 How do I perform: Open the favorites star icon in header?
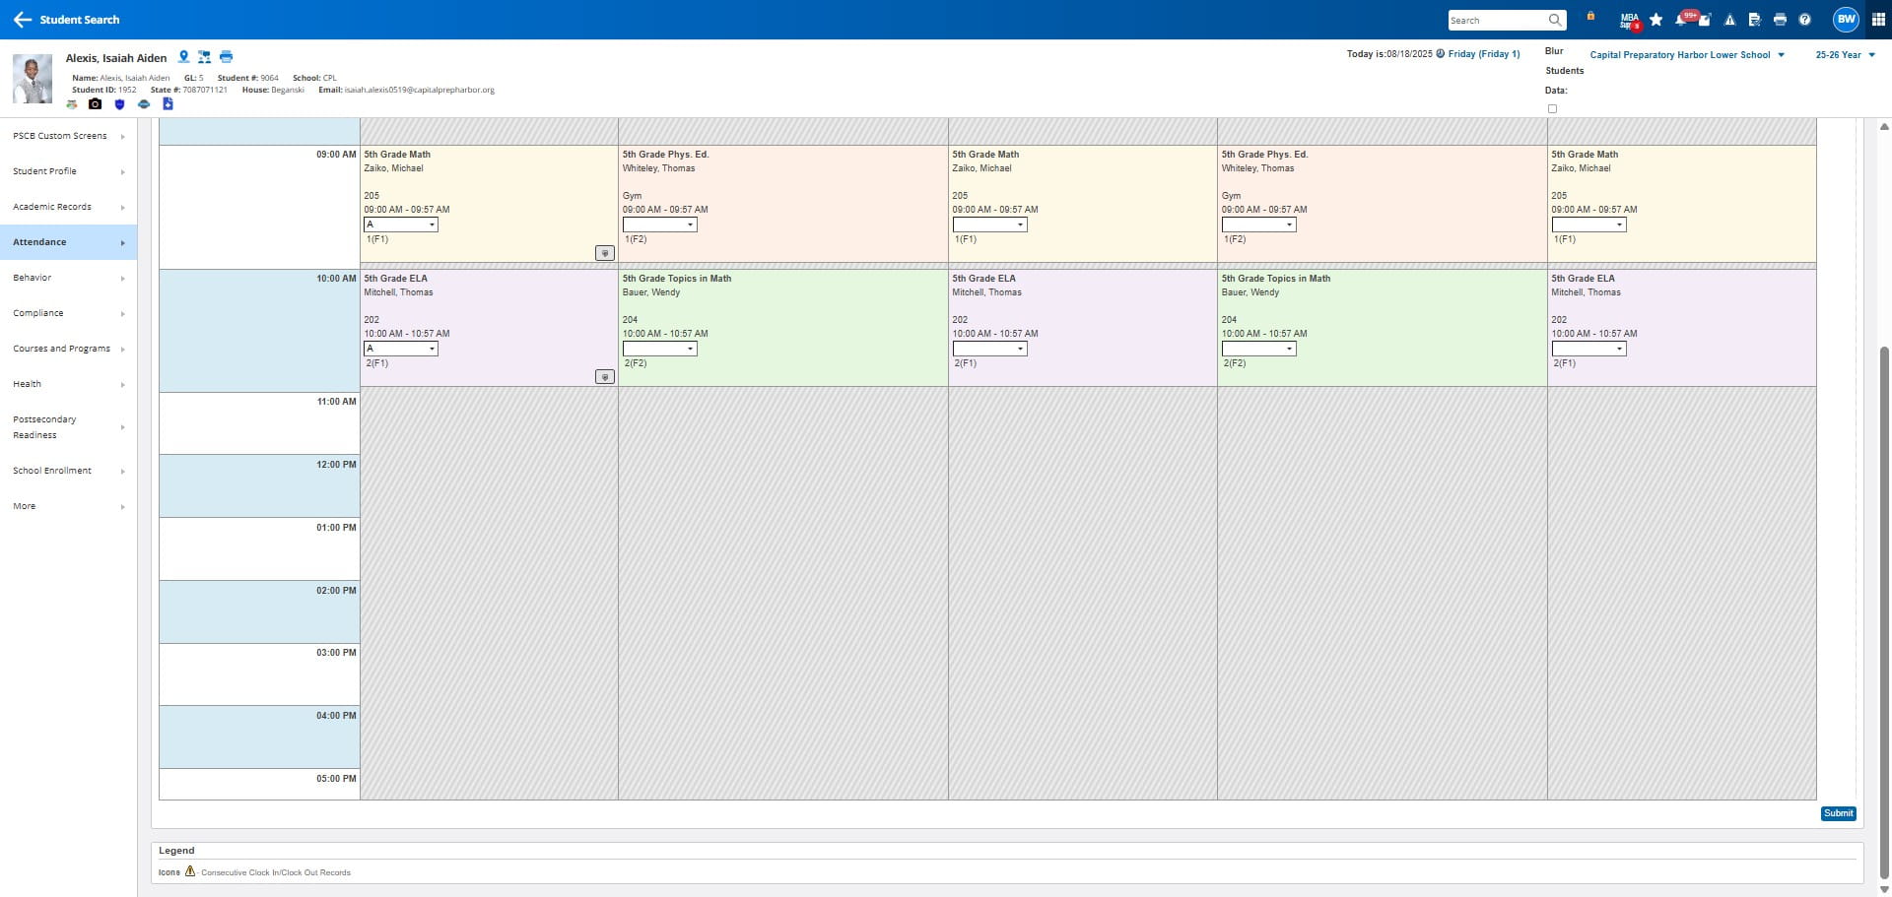(x=1655, y=20)
